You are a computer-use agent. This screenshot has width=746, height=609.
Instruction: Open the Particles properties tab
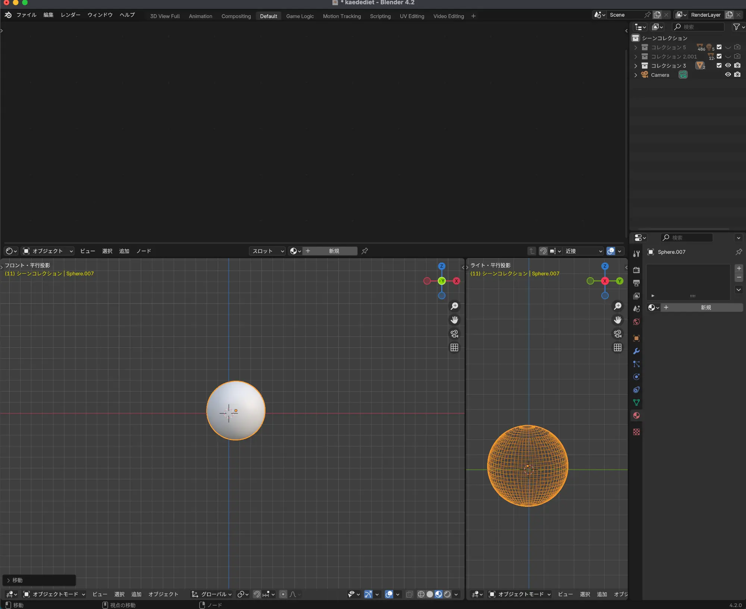click(636, 364)
